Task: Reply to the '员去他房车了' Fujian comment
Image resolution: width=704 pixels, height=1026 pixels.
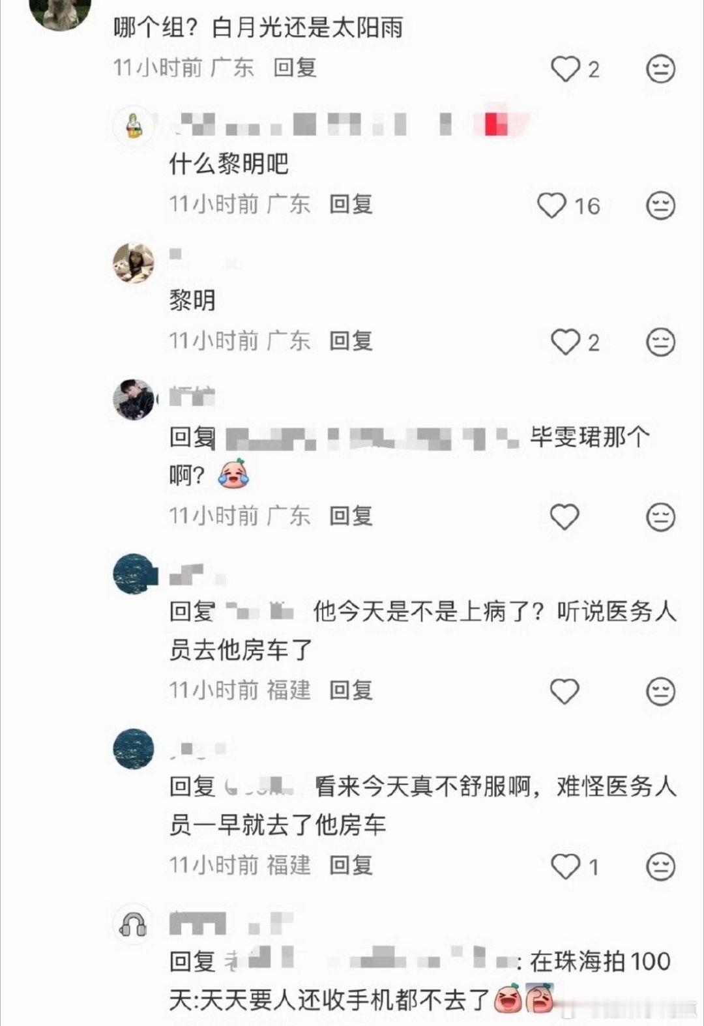Action: 351,690
